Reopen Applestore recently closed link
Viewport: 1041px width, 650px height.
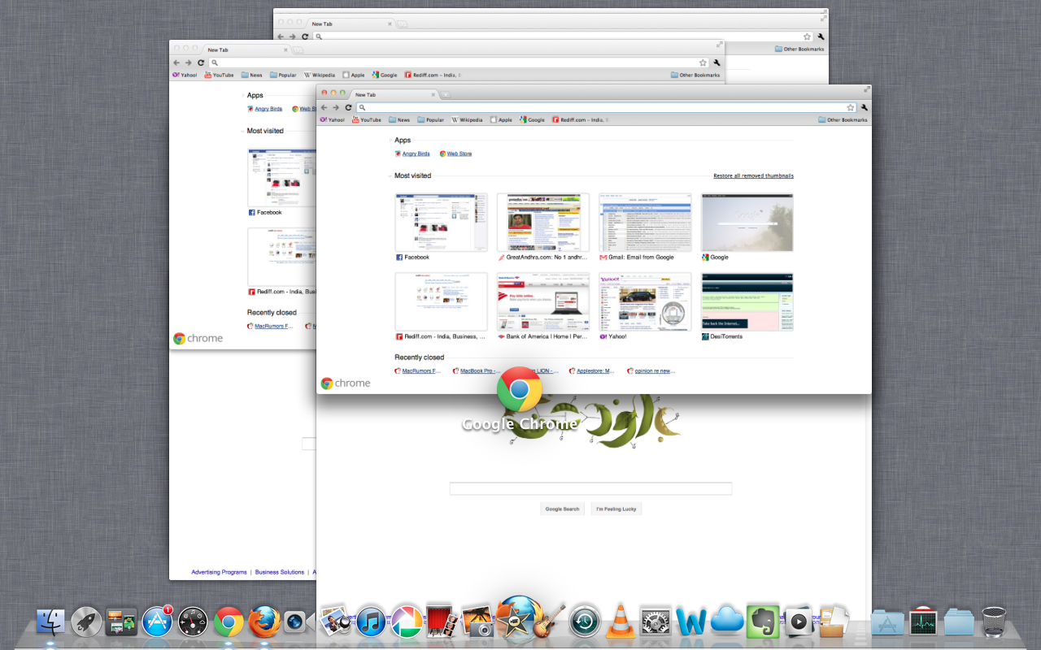tap(591, 370)
